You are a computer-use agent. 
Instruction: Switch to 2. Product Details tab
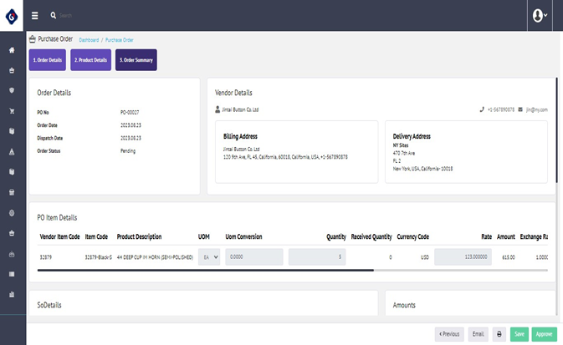[x=90, y=60]
